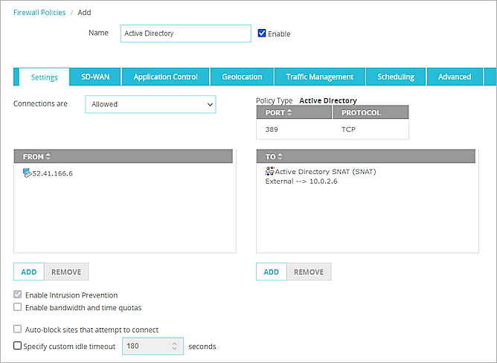This screenshot has height=363, width=497.
Task: Select the PROTOCOL column header
Action: click(362, 112)
